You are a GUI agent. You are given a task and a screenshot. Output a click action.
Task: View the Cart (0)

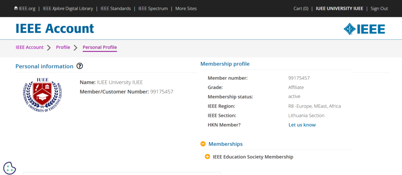pyautogui.click(x=301, y=9)
